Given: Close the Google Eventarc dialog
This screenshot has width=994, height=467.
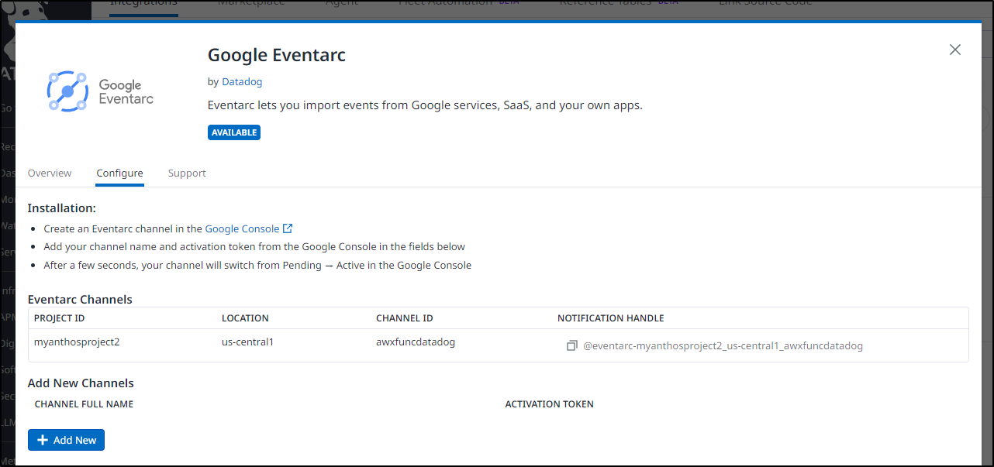Looking at the screenshot, I should pos(955,50).
